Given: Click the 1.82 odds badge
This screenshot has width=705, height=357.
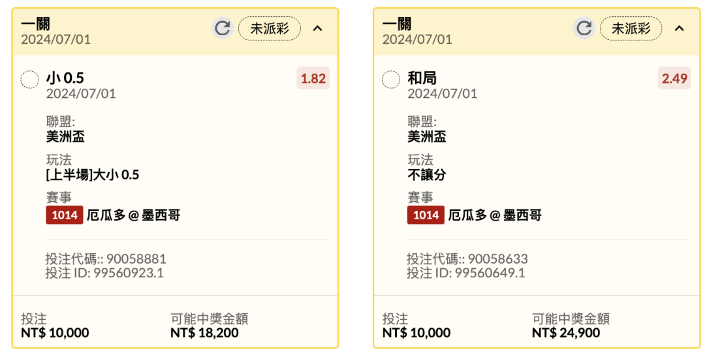Looking at the screenshot, I should coord(313,78).
